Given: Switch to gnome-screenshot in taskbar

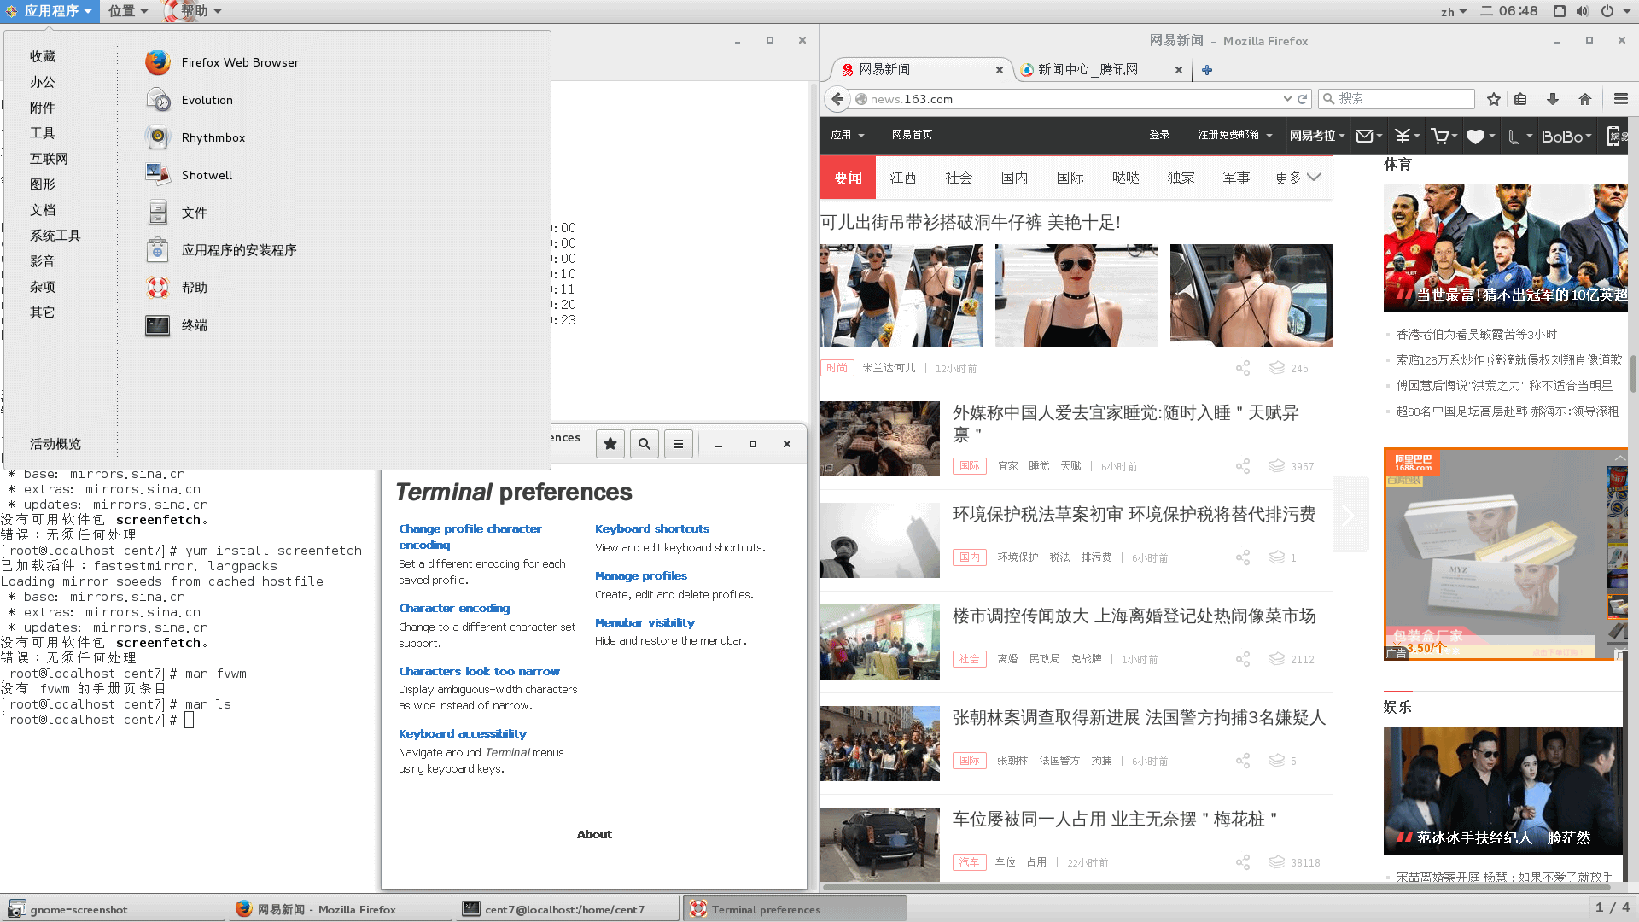Looking at the screenshot, I should (112, 909).
